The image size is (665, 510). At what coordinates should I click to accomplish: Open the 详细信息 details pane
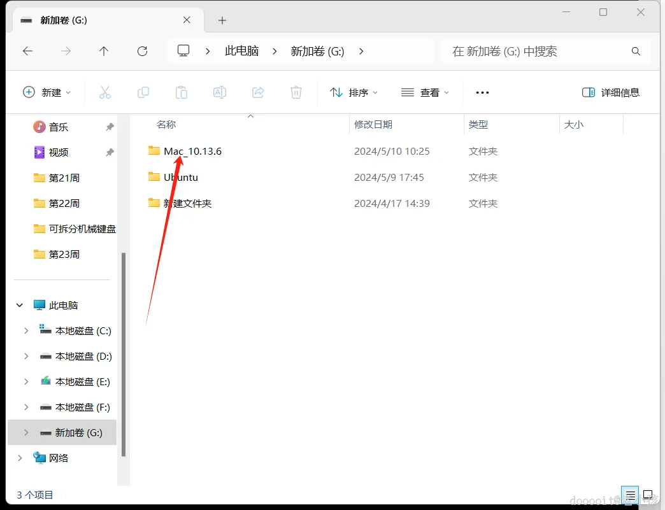[x=610, y=92]
